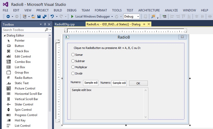The width and height of the screenshot is (213, 129).
Task: Open the FORMAT menu
Action: coord(101,10)
